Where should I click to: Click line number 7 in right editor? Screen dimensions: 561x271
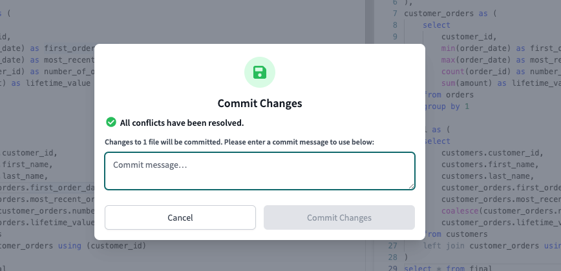pyautogui.click(x=394, y=13)
